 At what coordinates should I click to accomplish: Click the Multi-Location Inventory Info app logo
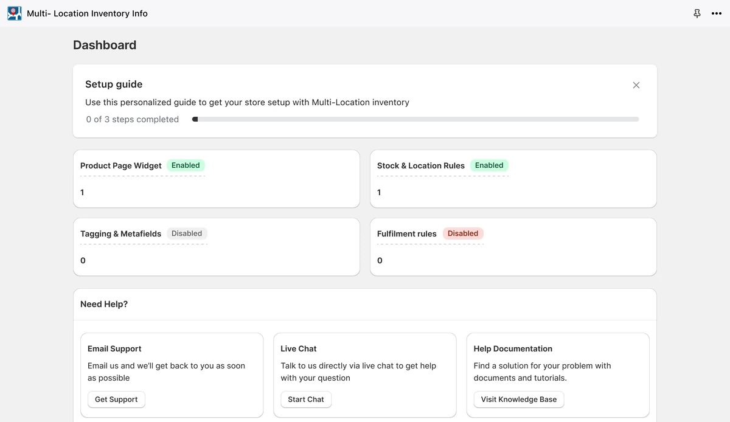click(x=15, y=13)
